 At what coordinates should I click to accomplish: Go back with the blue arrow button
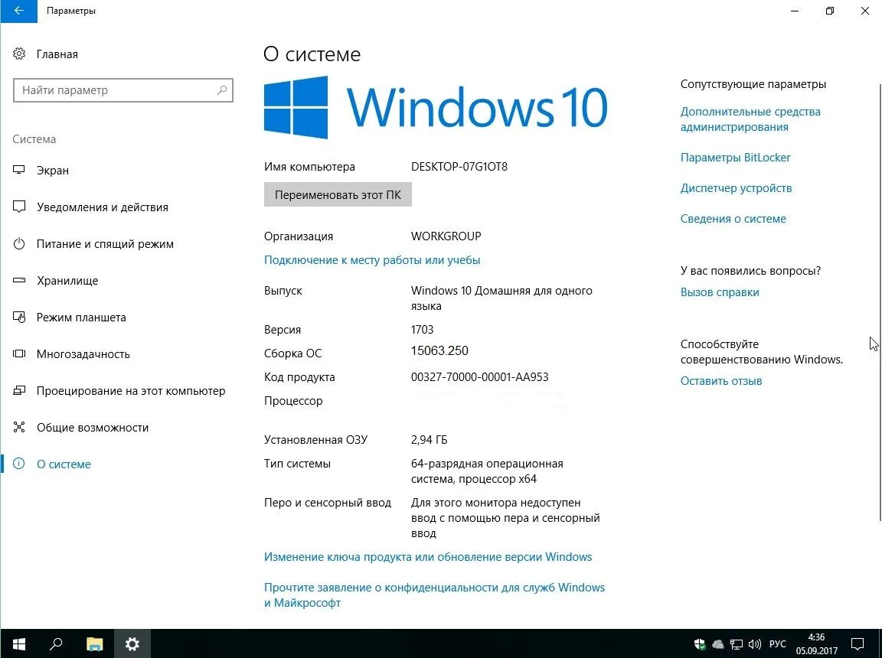pyautogui.click(x=18, y=11)
